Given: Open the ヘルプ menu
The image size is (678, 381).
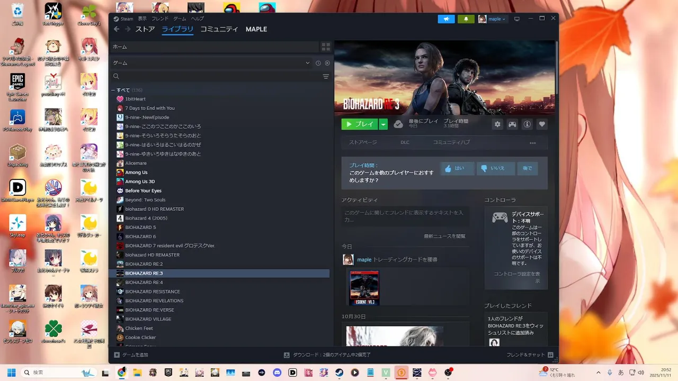Looking at the screenshot, I should click(x=197, y=19).
